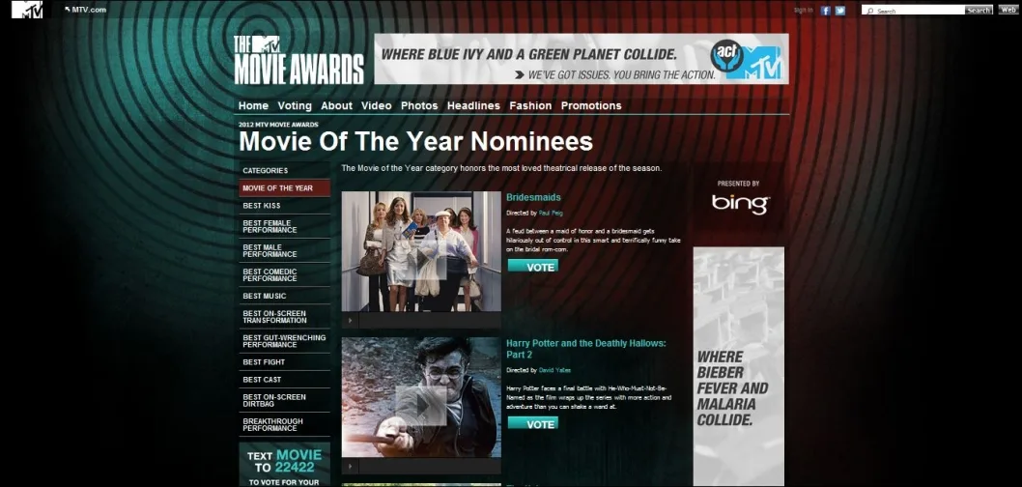Select Best Cast category
1022x487 pixels.
[284, 380]
